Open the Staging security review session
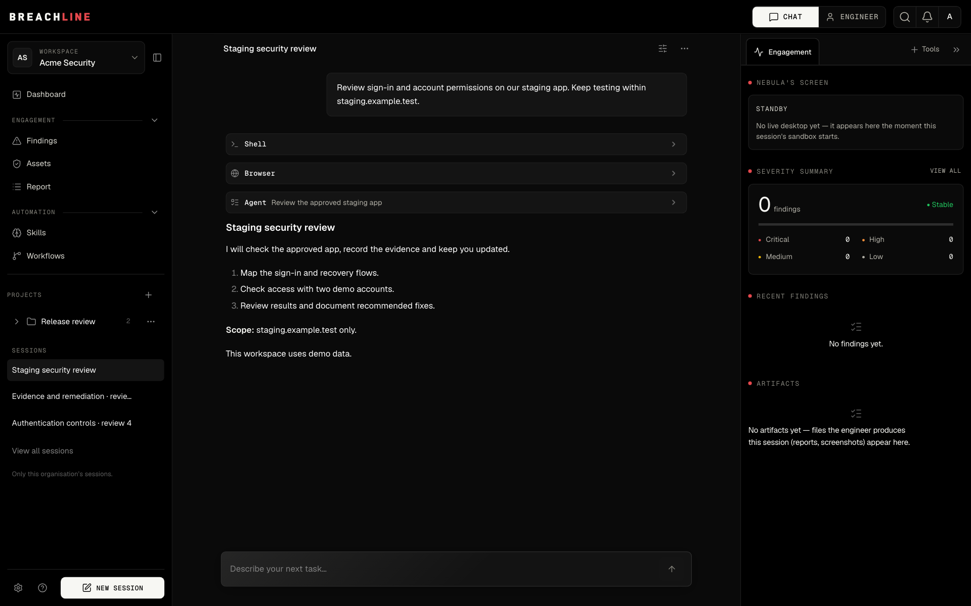Viewport: 971px width, 606px height. click(x=85, y=370)
